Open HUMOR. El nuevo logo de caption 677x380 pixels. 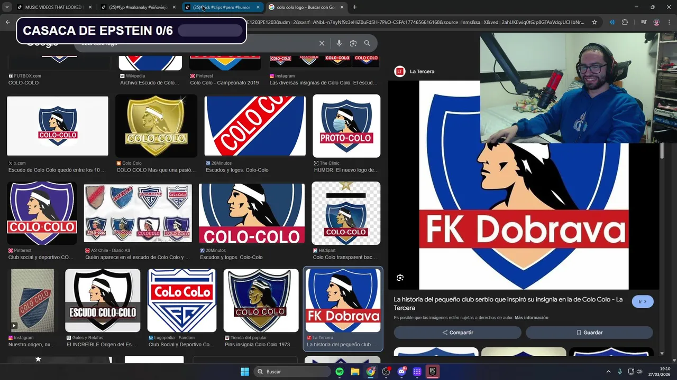(x=345, y=170)
